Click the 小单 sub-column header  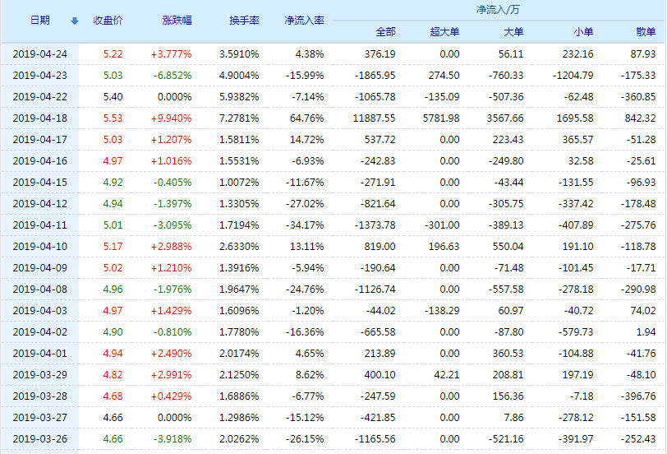click(x=583, y=32)
